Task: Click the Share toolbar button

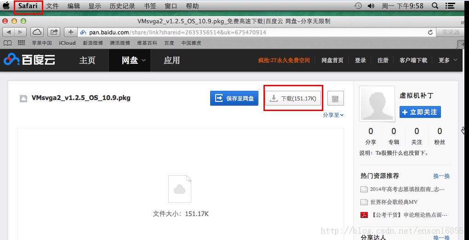Action: (54, 32)
